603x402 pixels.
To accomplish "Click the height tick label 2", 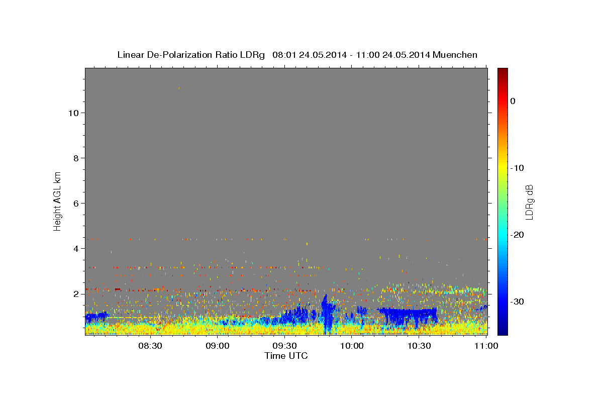I will click(x=76, y=294).
